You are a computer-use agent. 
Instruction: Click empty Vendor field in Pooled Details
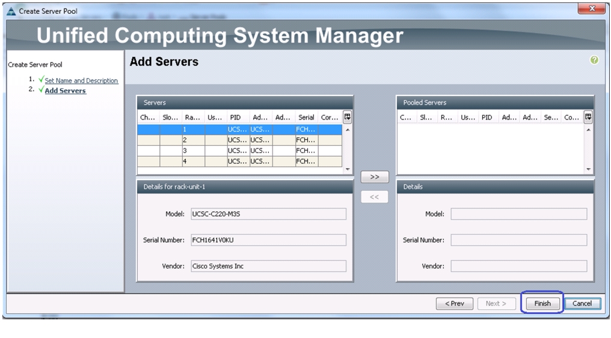(x=518, y=266)
